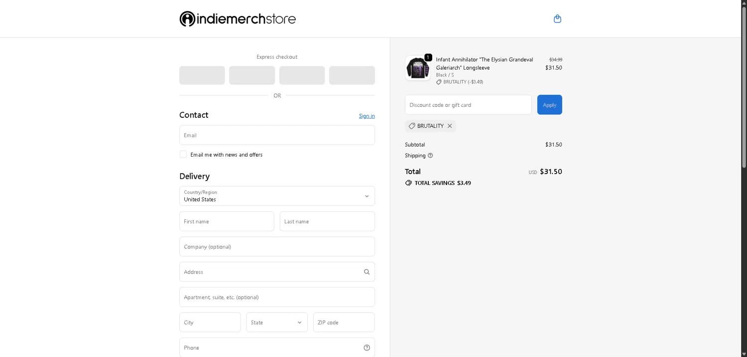Viewport: 747px width, 357px height.
Task: Click the TOTAL SAVINGS $3.49 text
Action: [443, 183]
